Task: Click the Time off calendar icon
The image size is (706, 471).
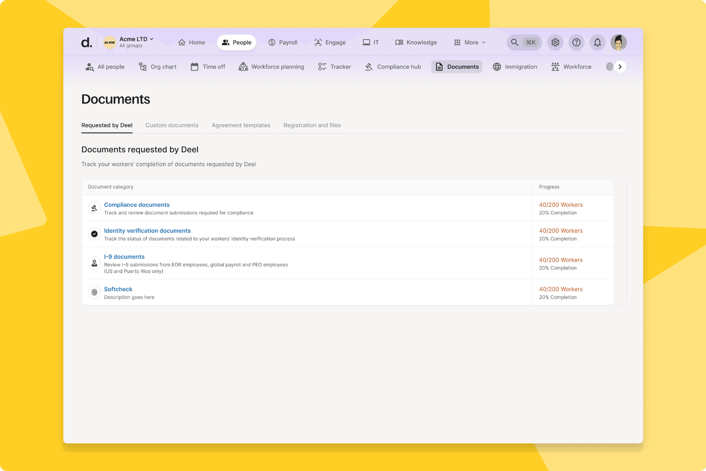Action: pos(195,67)
